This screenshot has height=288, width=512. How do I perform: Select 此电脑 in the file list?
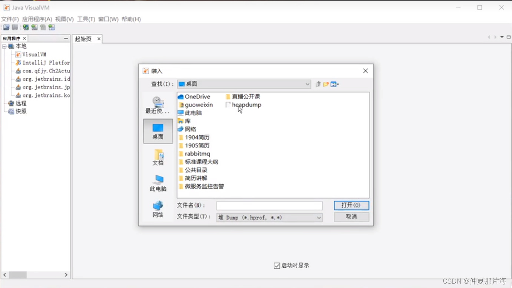click(190, 113)
